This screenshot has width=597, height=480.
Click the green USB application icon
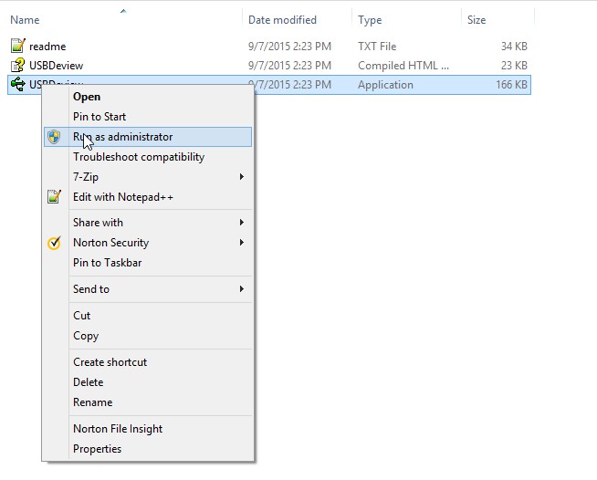tap(18, 84)
